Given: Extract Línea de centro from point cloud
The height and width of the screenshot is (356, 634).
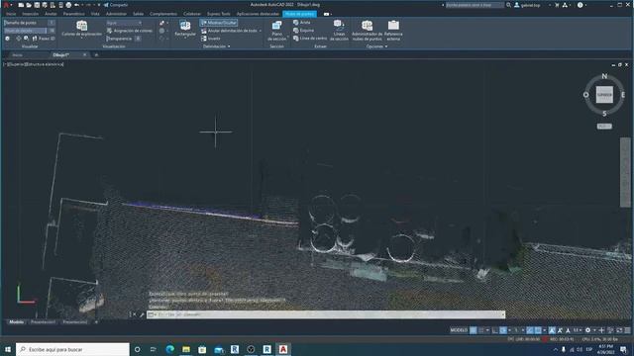Looking at the screenshot, I should pos(310,38).
